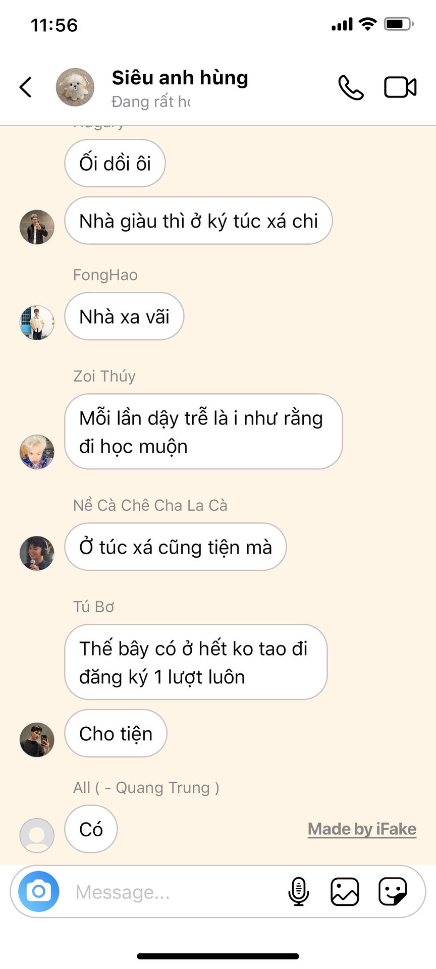The image size is (436, 969).
Task: Go back using the left chevron
Action: 26,87
